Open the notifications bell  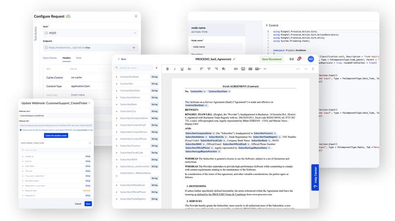(299, 59)
